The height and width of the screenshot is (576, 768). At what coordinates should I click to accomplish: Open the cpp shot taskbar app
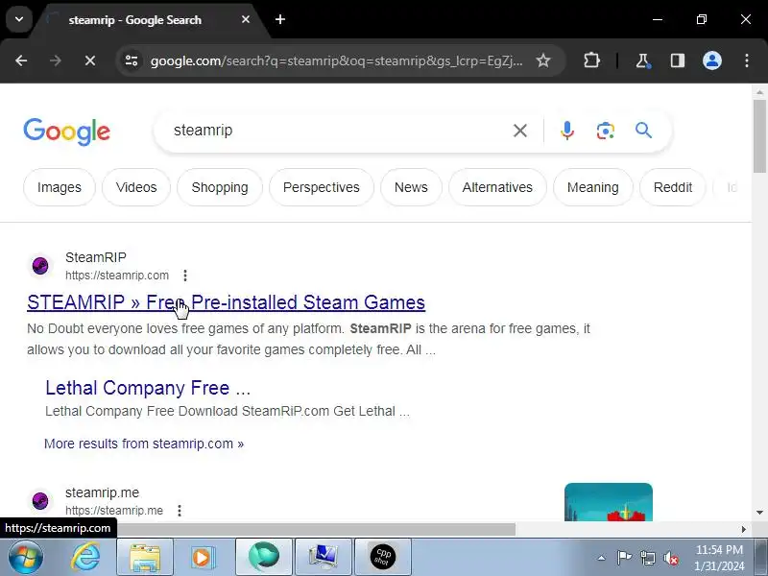(x=382, y=557)
